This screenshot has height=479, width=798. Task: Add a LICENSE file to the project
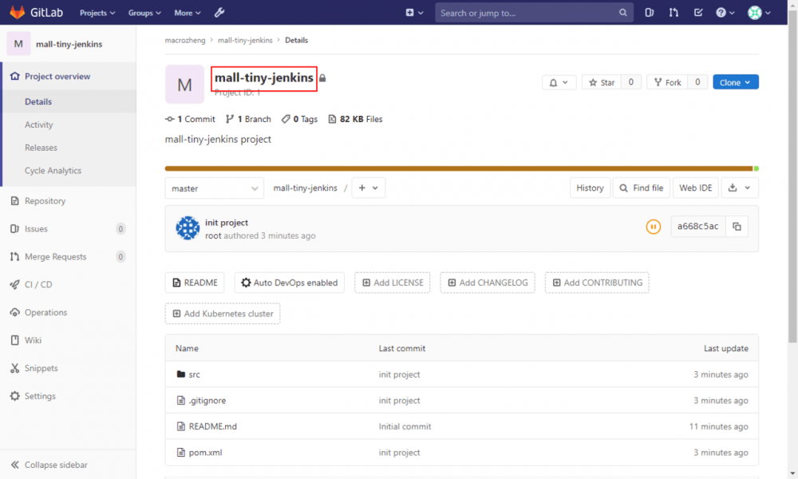tap(392, 282)
